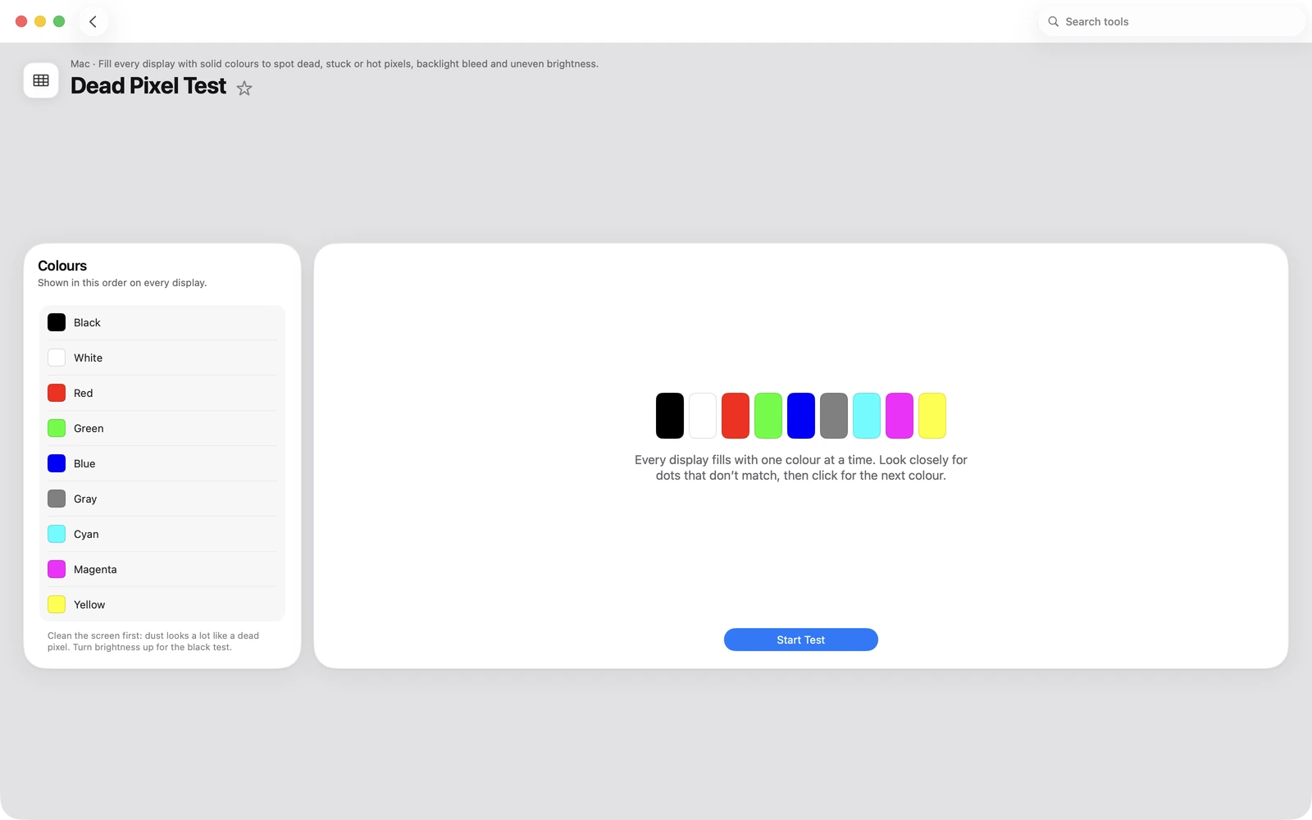Click the "Cyan" label text
Image resolution: width=1312 pixels, height=820 pixels.
coord(86,534)
